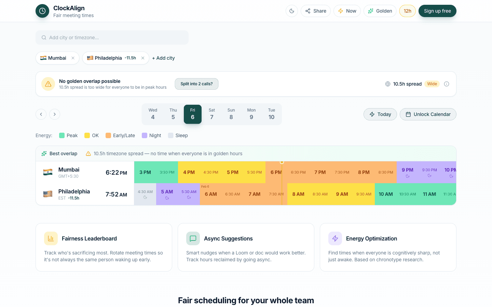
Task: Toggle the 12h time format badge
Action: [407, 11]
